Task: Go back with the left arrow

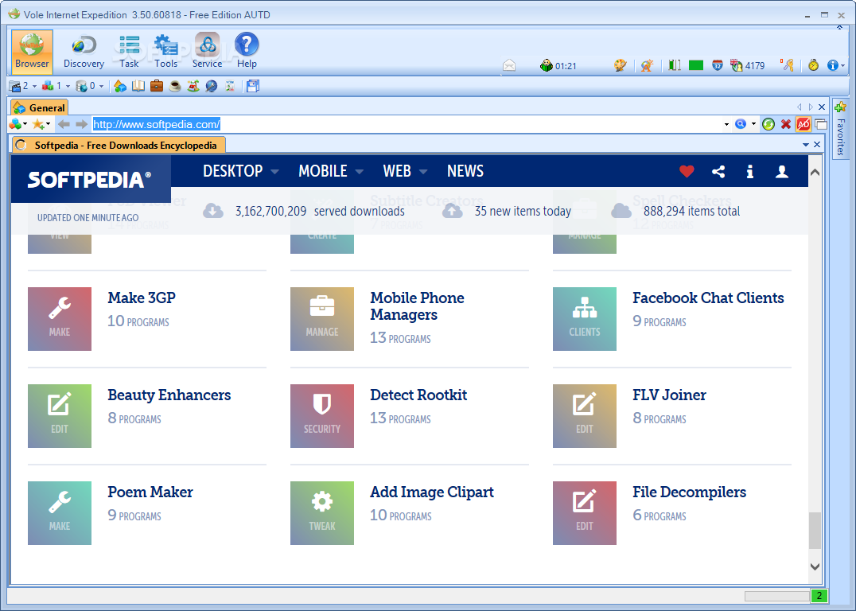Action: (x=64, y=124)
